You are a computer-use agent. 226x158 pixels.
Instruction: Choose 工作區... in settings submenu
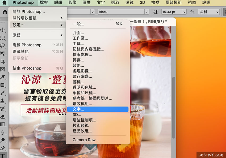(98, 38)
